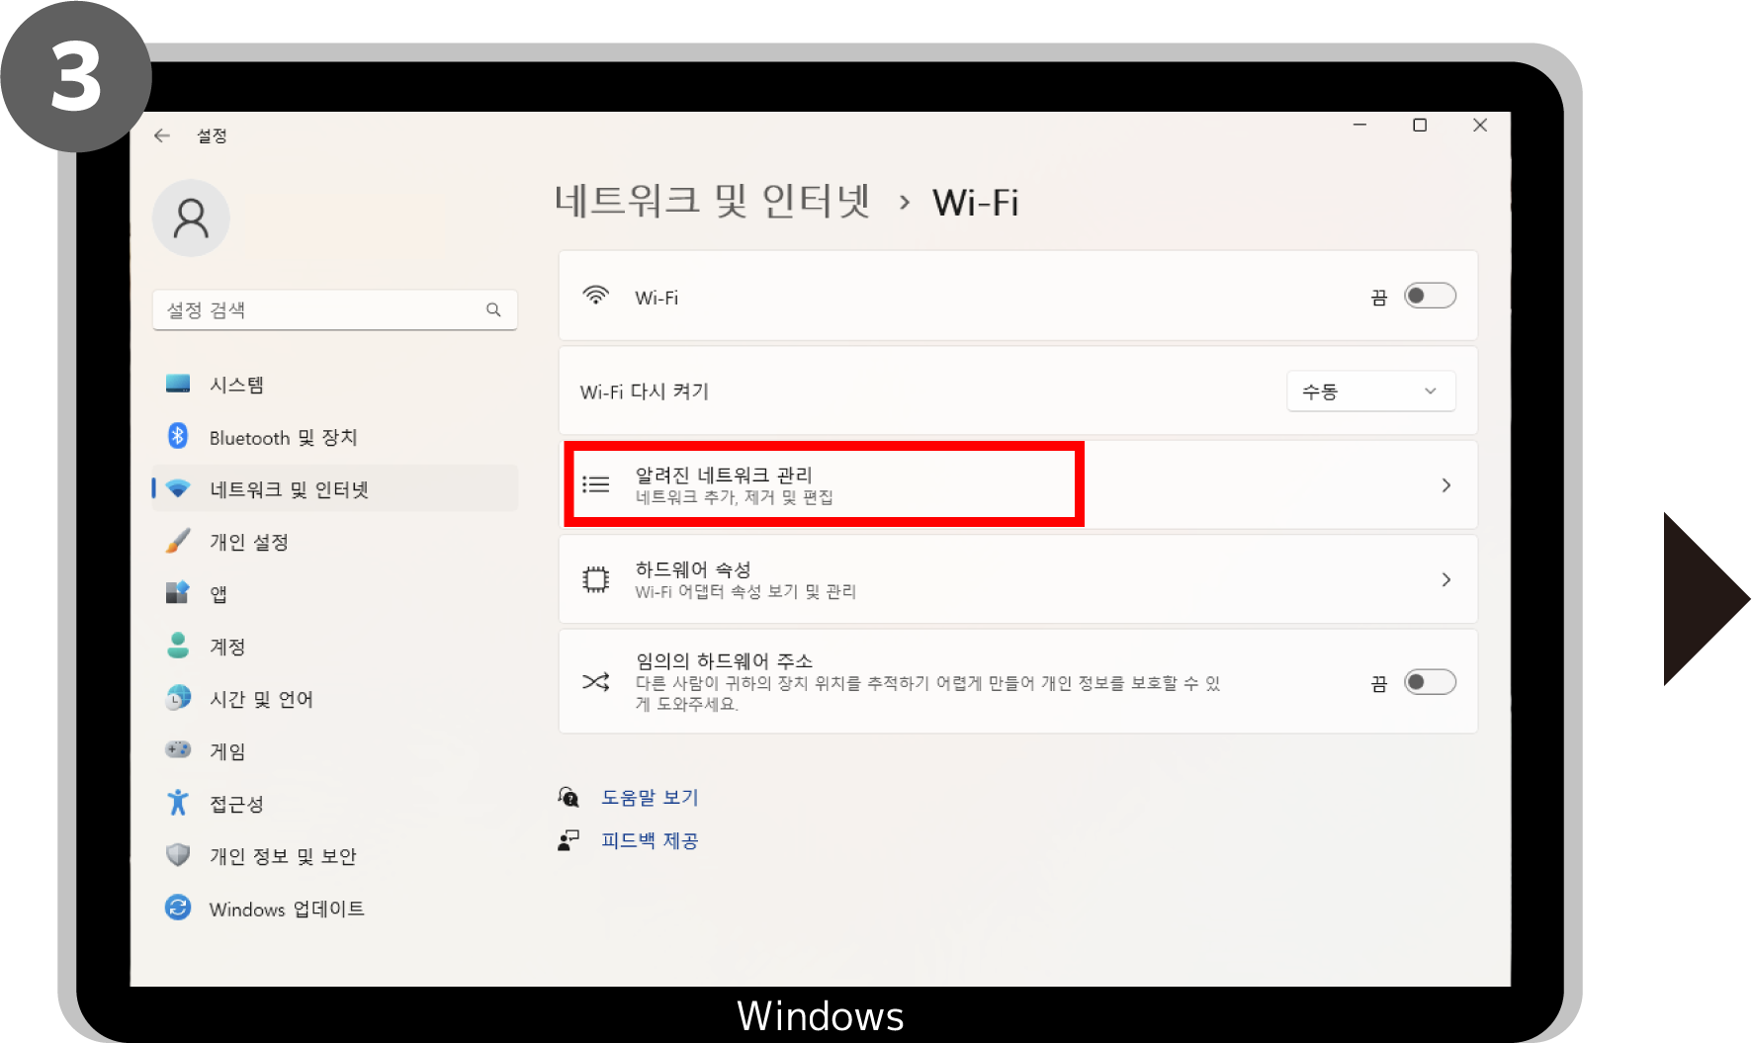Click the user profile avatar icon
The width and height of the screenshot is (1752, 1043).
click(191, 218)
